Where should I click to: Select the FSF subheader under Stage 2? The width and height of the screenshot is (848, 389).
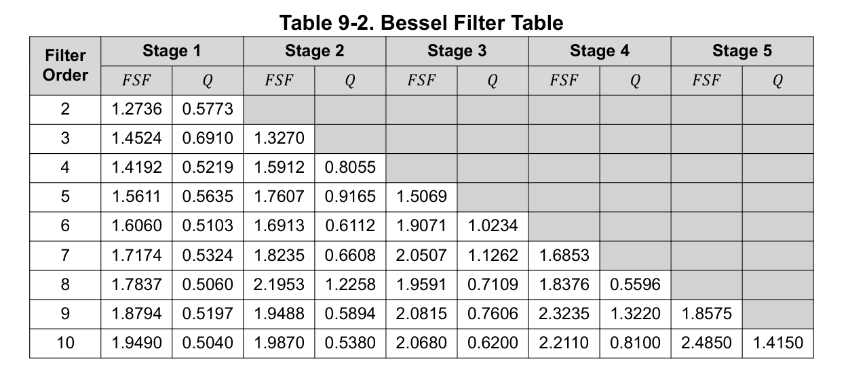pos(279,80)
